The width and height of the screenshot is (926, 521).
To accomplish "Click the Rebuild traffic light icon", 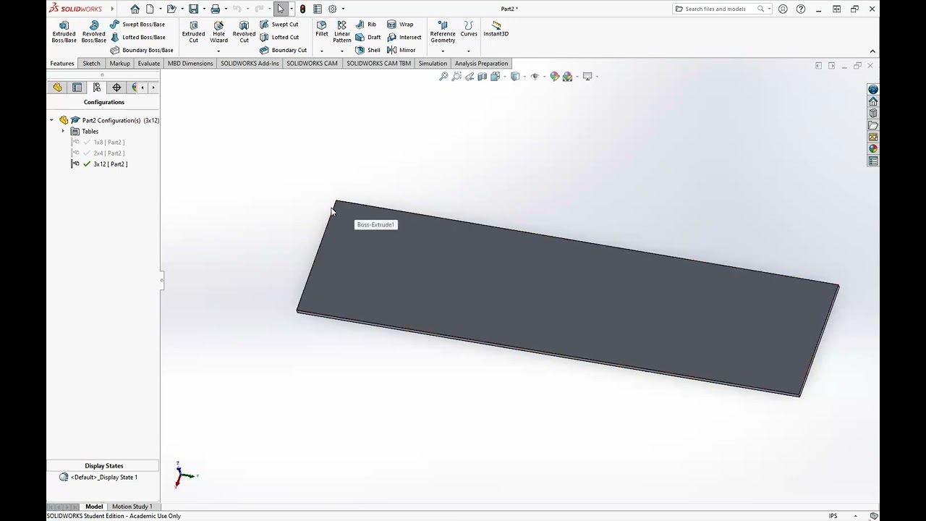I will pyautogui.click(x=302, y=9).
